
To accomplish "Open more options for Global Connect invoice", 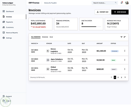I will pos(125,69).
